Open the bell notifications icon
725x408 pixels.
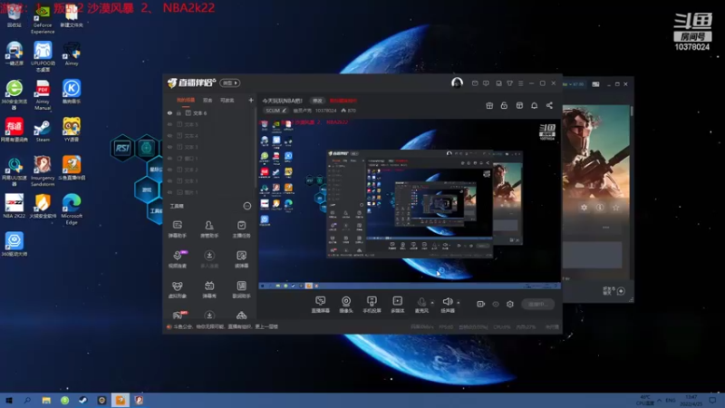click(x=534, y=105)
